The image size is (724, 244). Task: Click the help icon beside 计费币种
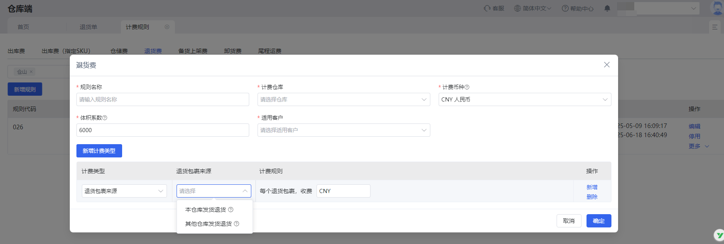[467, 87]
